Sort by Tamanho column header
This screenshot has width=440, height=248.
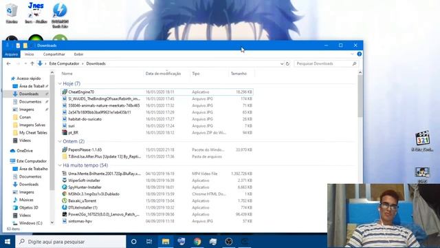tap(239, 74)
